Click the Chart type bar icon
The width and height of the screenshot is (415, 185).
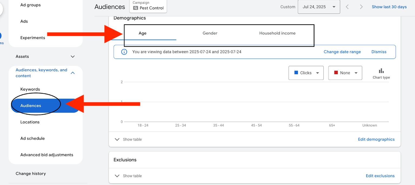pos(381,71)
